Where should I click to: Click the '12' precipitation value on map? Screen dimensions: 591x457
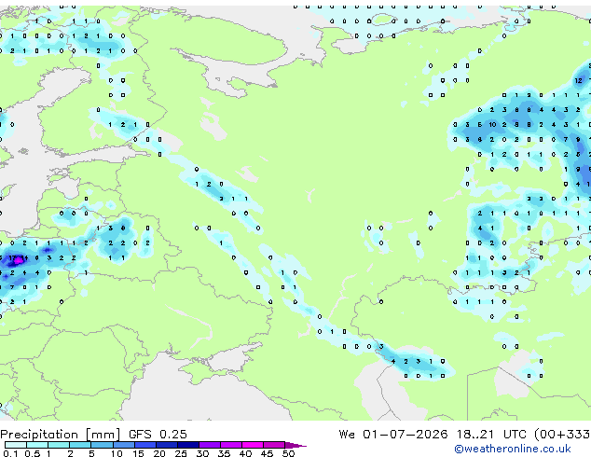coord(579,80)
